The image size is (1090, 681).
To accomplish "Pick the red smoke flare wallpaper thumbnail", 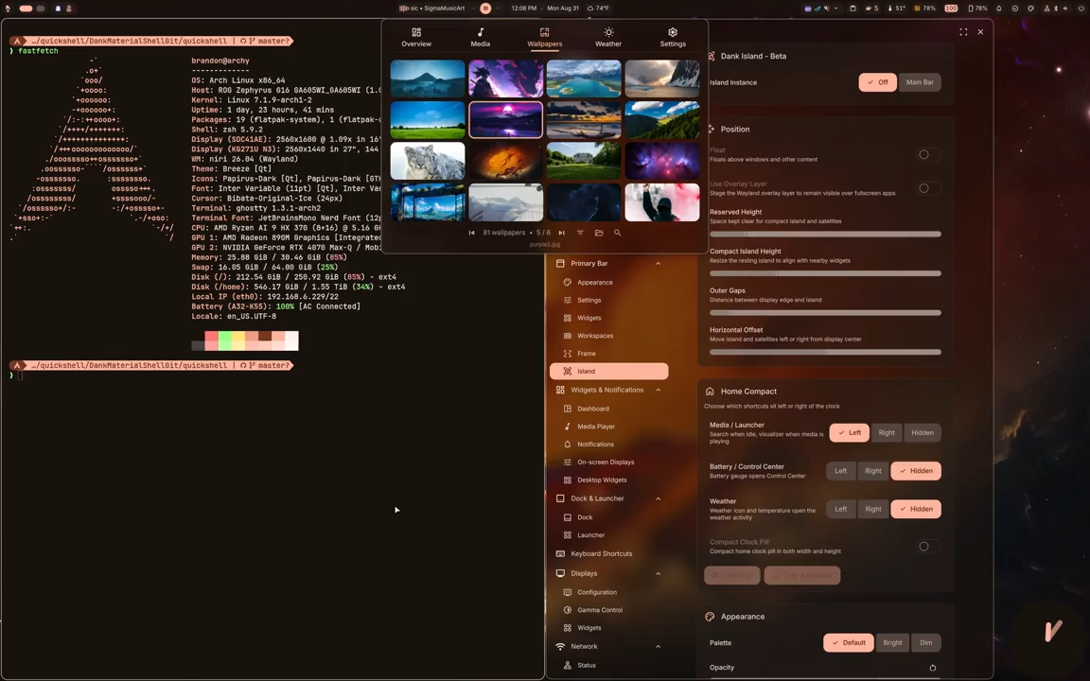I will tap(661, 202).
